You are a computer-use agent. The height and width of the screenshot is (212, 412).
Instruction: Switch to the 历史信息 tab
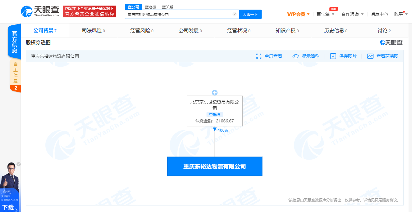(336, 31)
